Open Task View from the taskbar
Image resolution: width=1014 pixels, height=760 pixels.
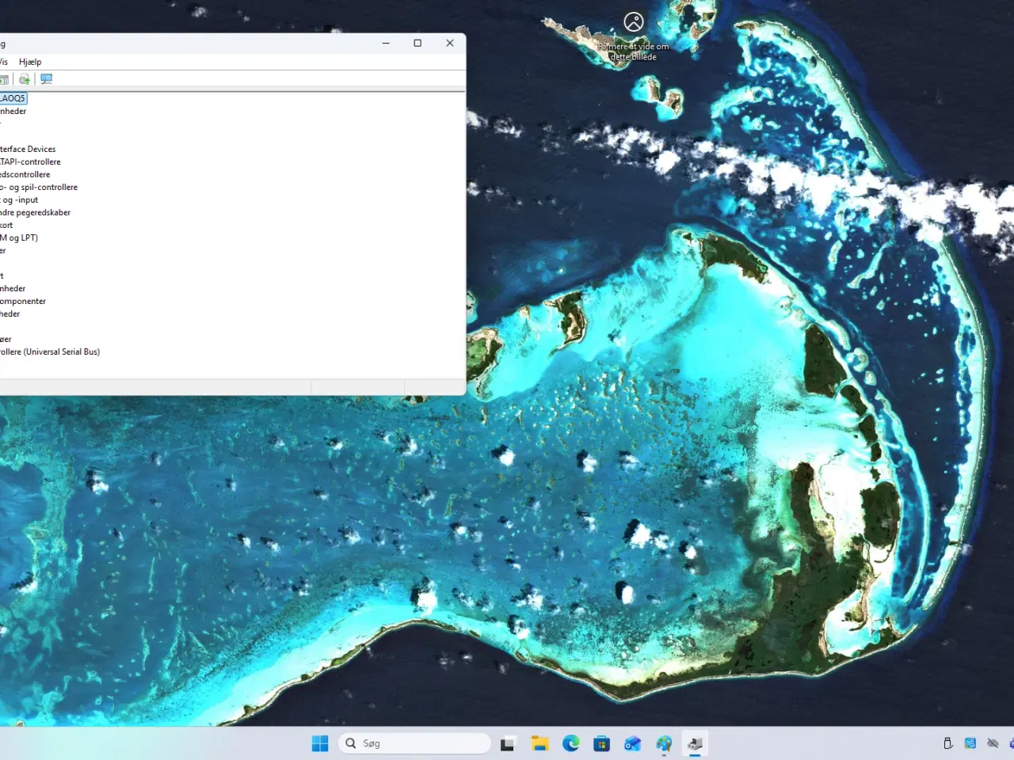pos(508,743)
